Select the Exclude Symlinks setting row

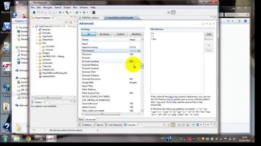click(111, 61)
